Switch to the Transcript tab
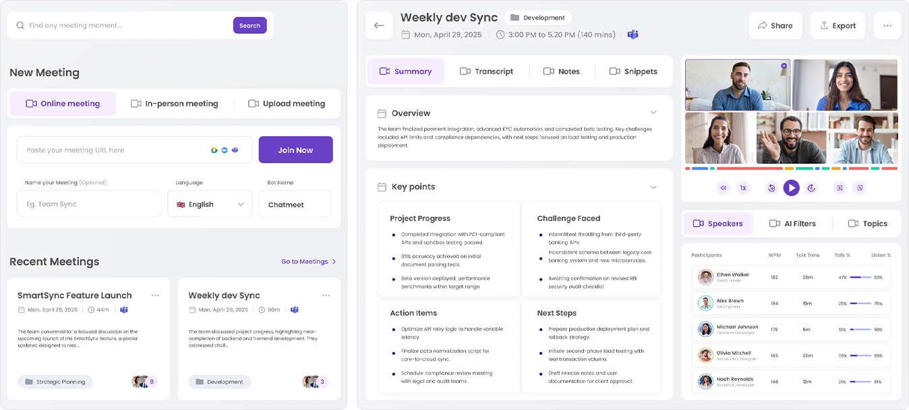The height and width of the screenshot is (410, 909). click(486, 71)
